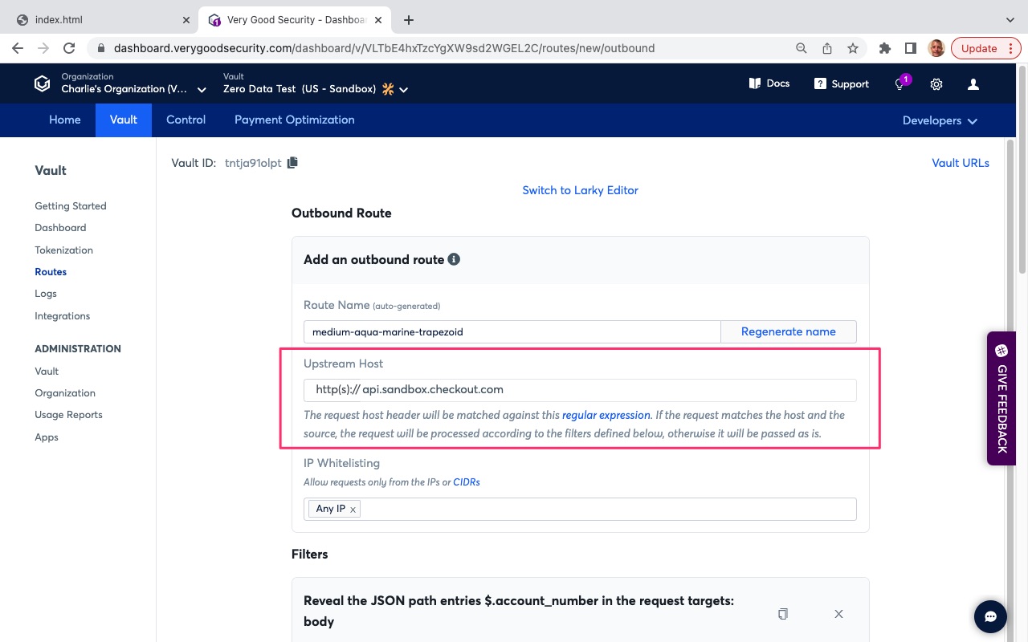Open Usage Reports in sidebar

coord(68,415)
